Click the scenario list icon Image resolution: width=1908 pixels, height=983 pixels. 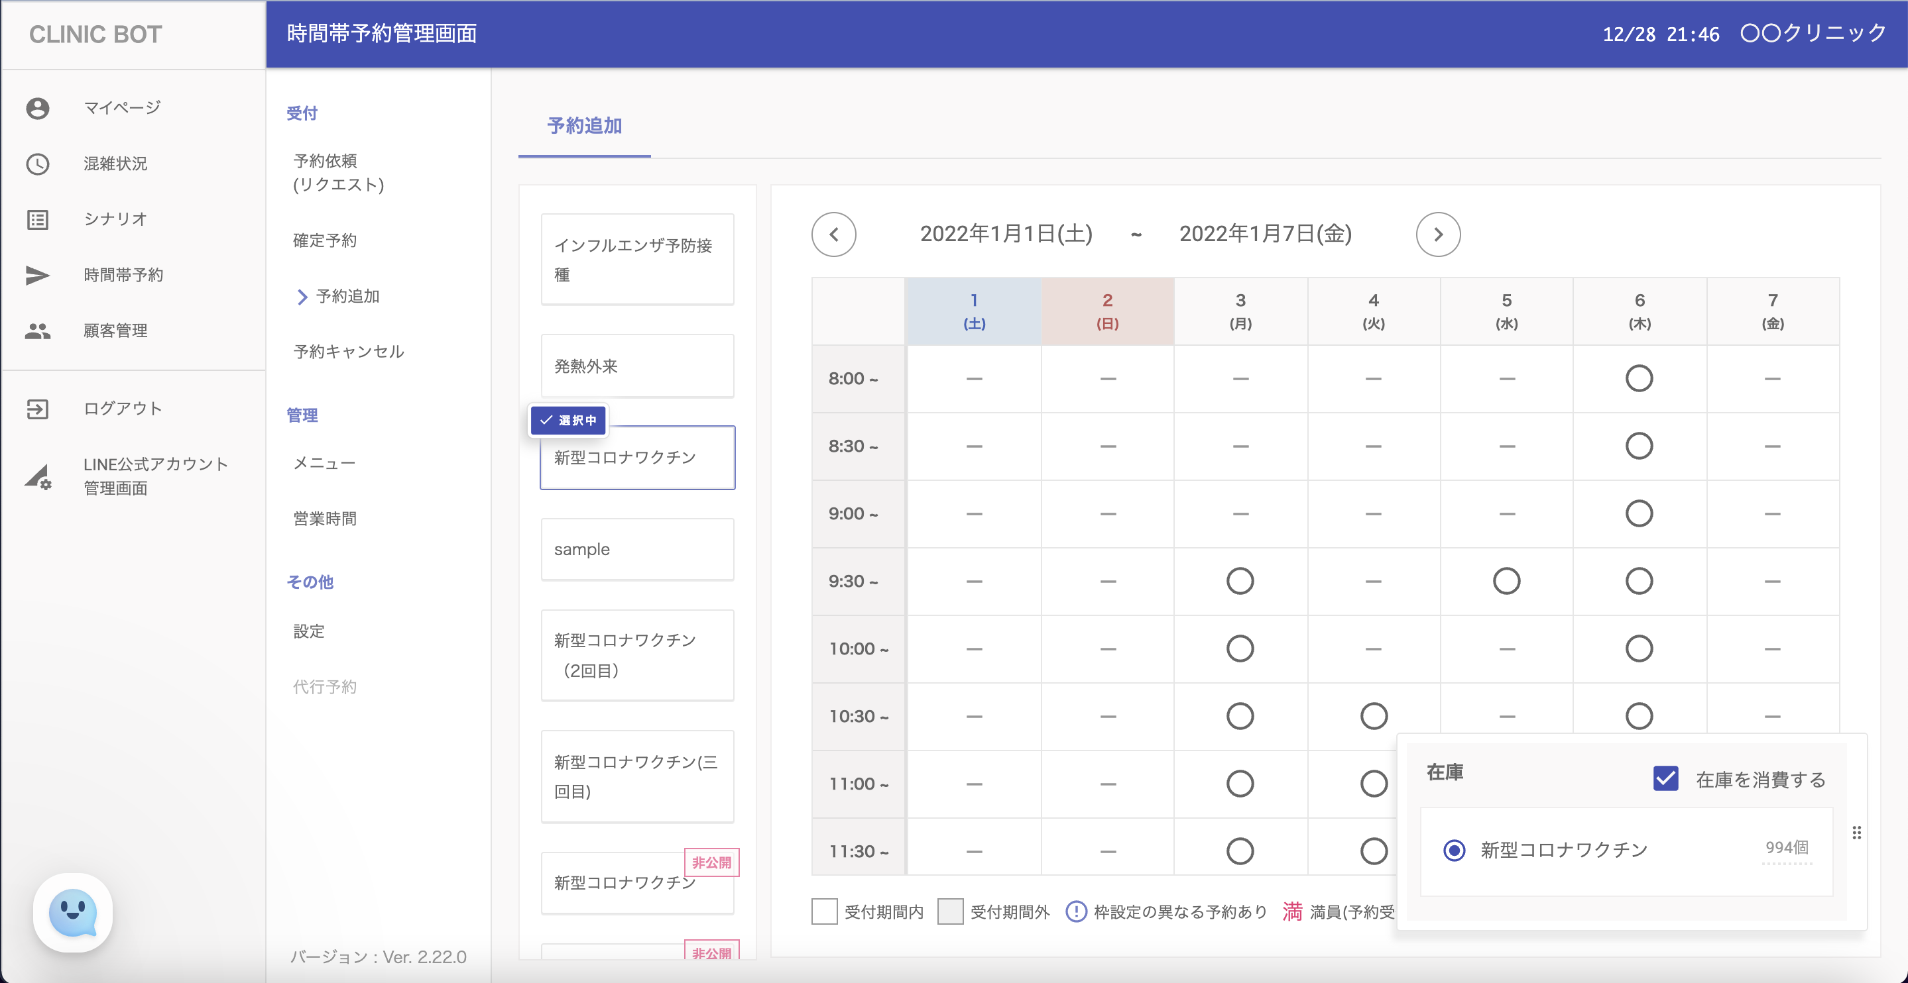pyautogui.click(x=37, y=219)
